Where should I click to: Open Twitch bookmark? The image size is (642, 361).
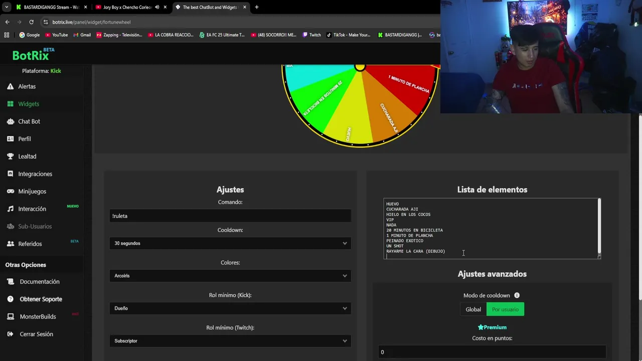(x=311, y=35)
